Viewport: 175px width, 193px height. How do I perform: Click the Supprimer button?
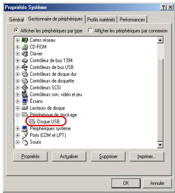pos(108,156)
